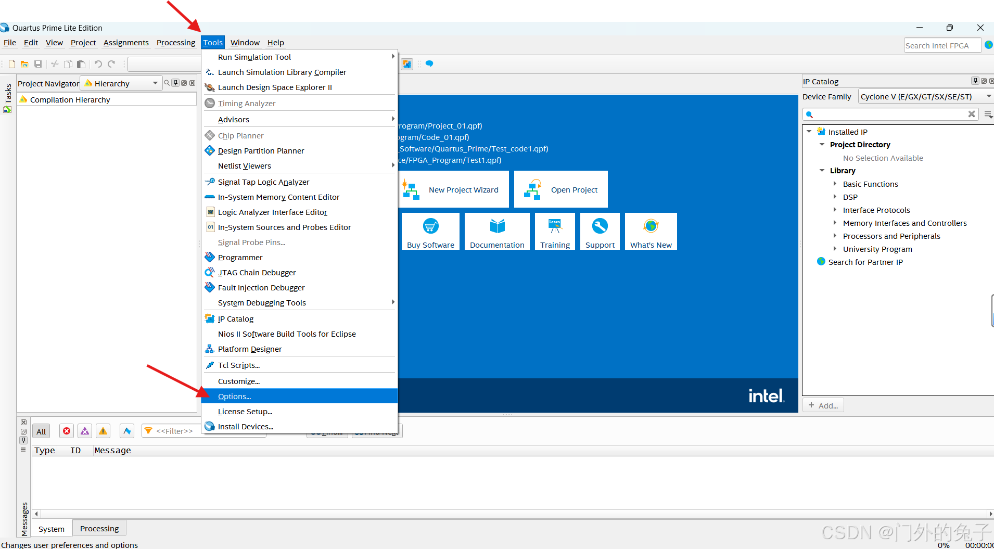Viewport: 994px width, 549px height.
Task: Open the Documentation tile
Action: tap(497, 232)
